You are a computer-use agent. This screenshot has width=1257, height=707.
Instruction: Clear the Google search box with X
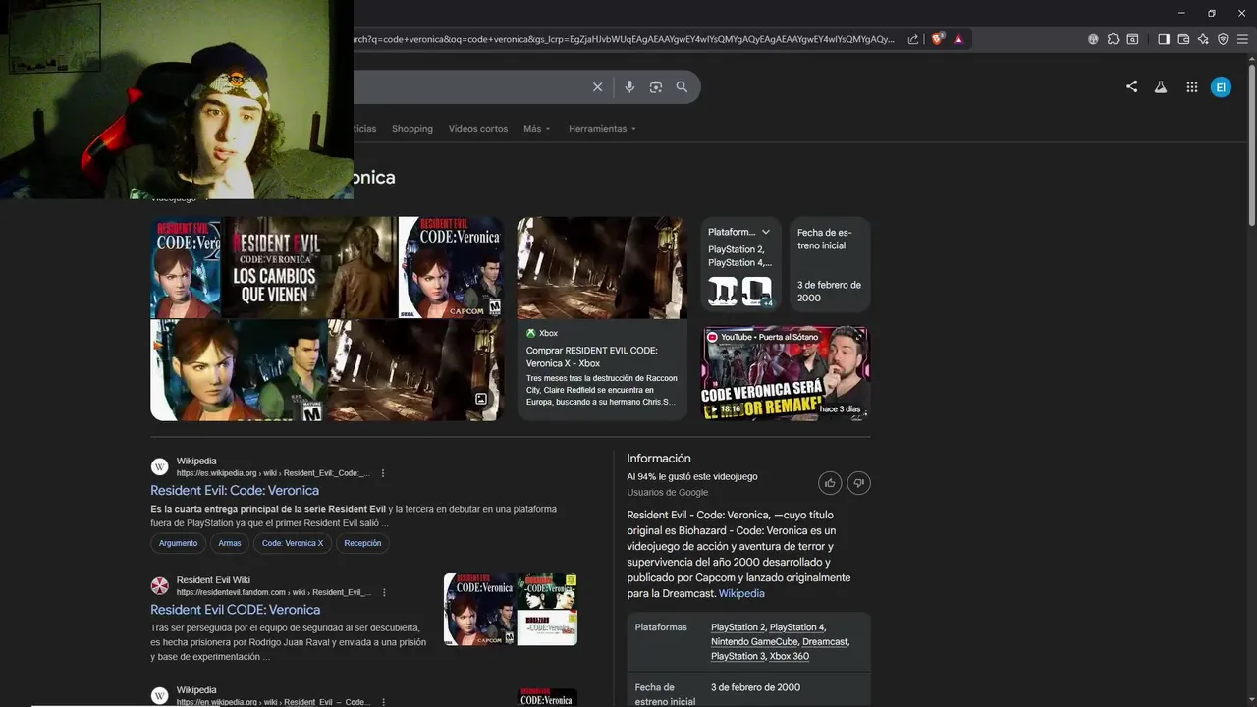coord(597,87)
